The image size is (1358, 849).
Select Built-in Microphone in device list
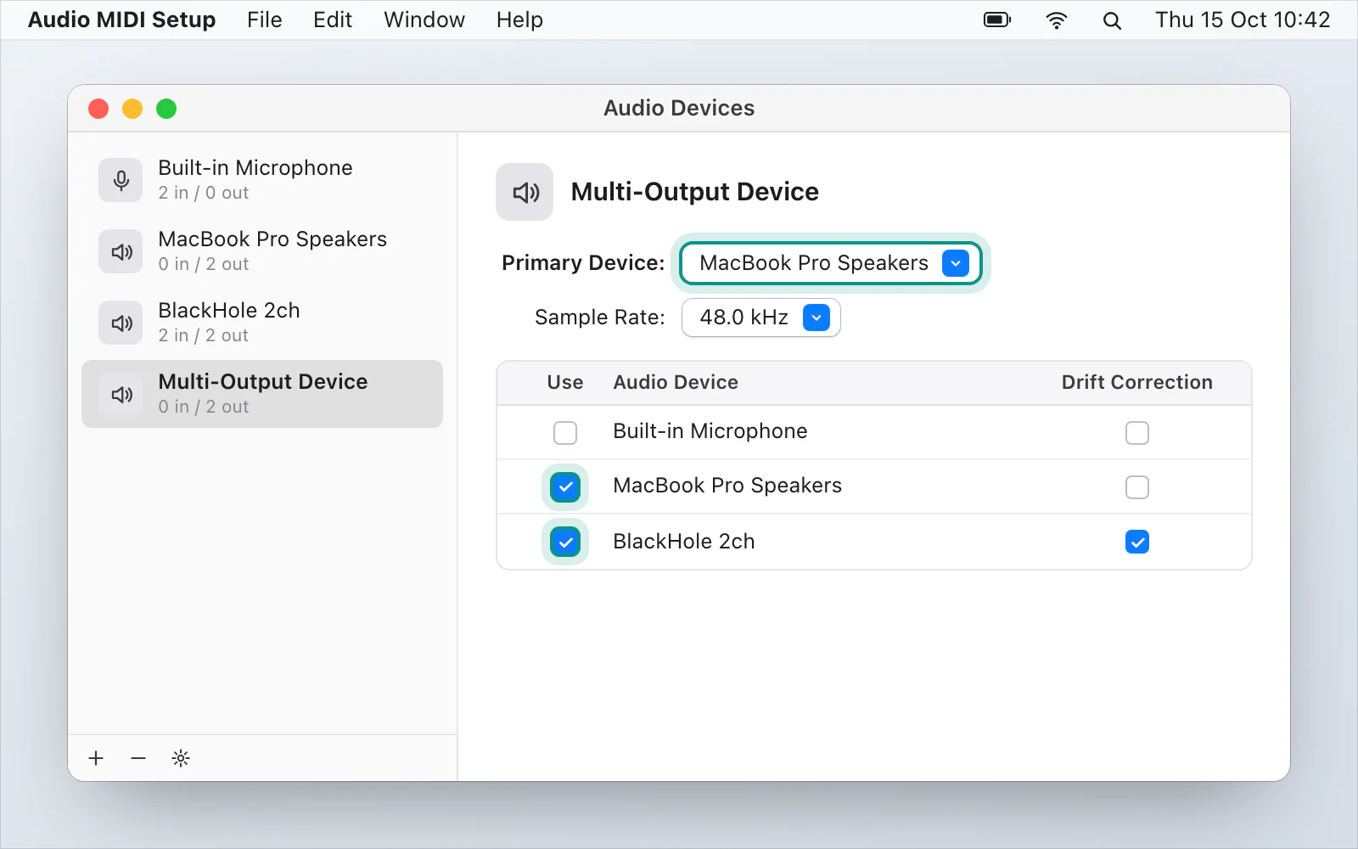[262, 180]
